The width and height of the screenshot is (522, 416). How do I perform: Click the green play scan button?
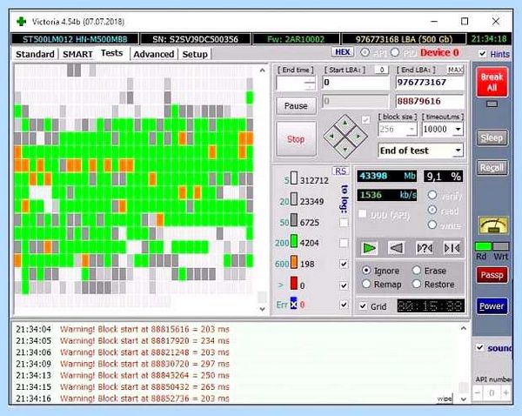point(370,248)
